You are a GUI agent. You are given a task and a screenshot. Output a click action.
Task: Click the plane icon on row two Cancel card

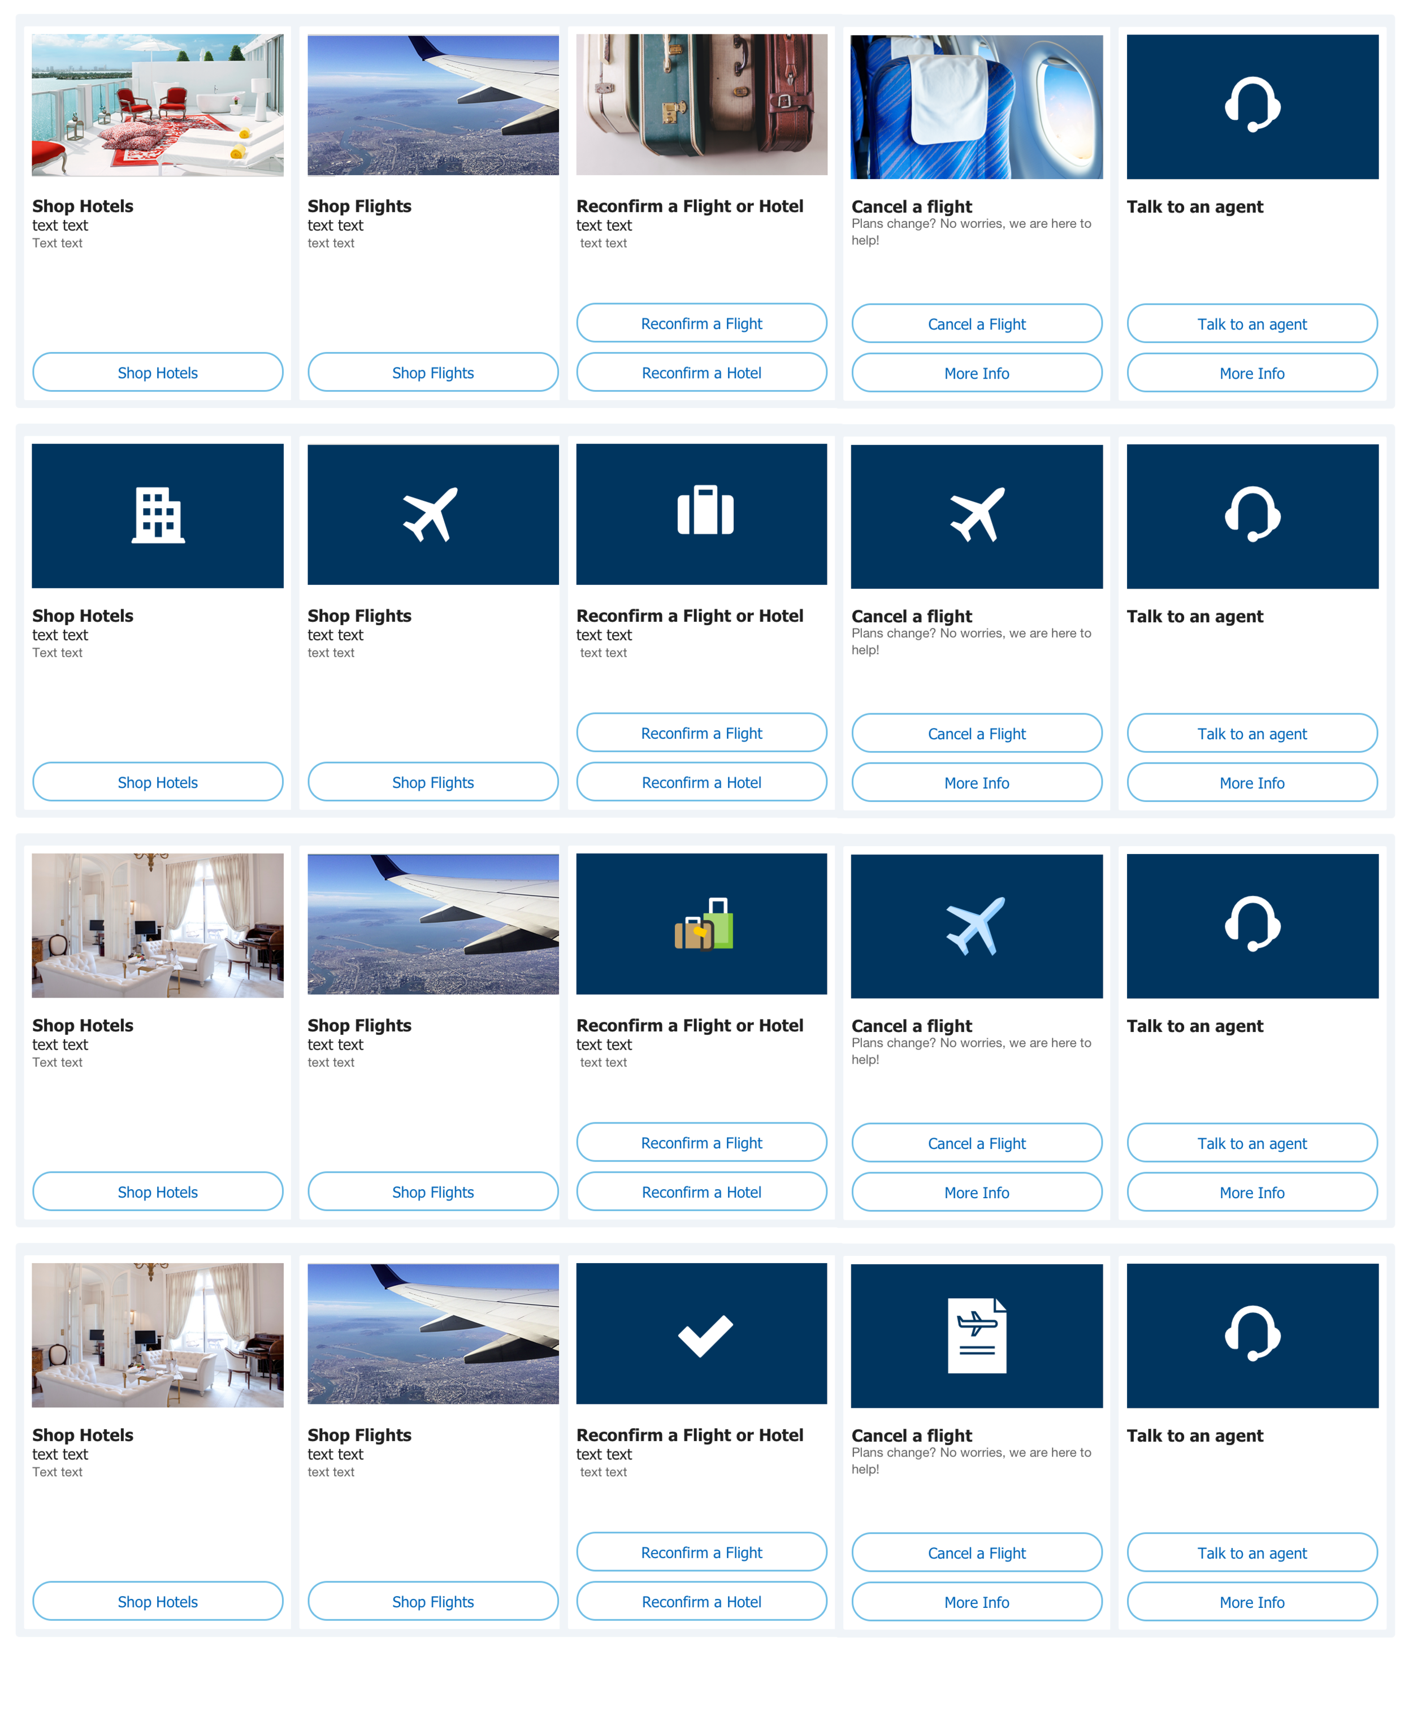click(x=976, y=514)
